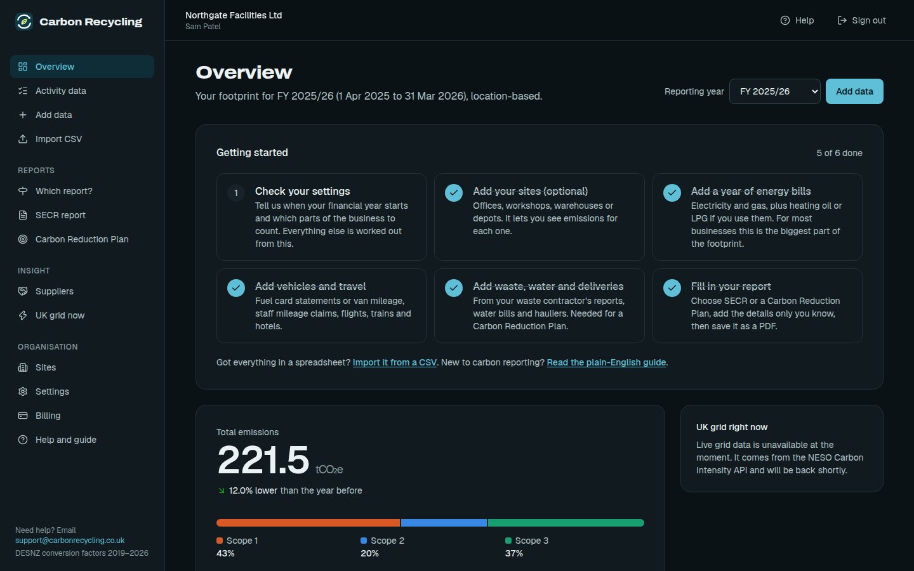Click the checkmark on Add your sites
Screen dimensions: 914x571
[454, 193]
